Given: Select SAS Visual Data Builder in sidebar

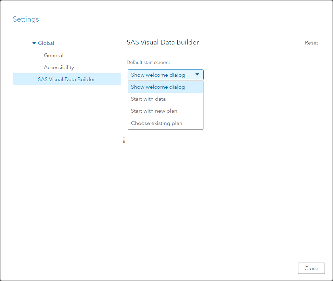Looking at the screenshot, I should tap(66, 79).
